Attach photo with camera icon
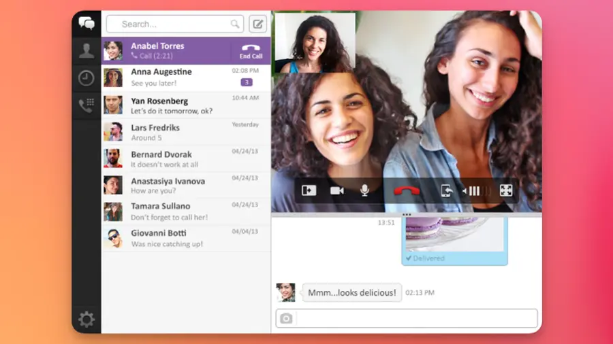 [286, 318]
